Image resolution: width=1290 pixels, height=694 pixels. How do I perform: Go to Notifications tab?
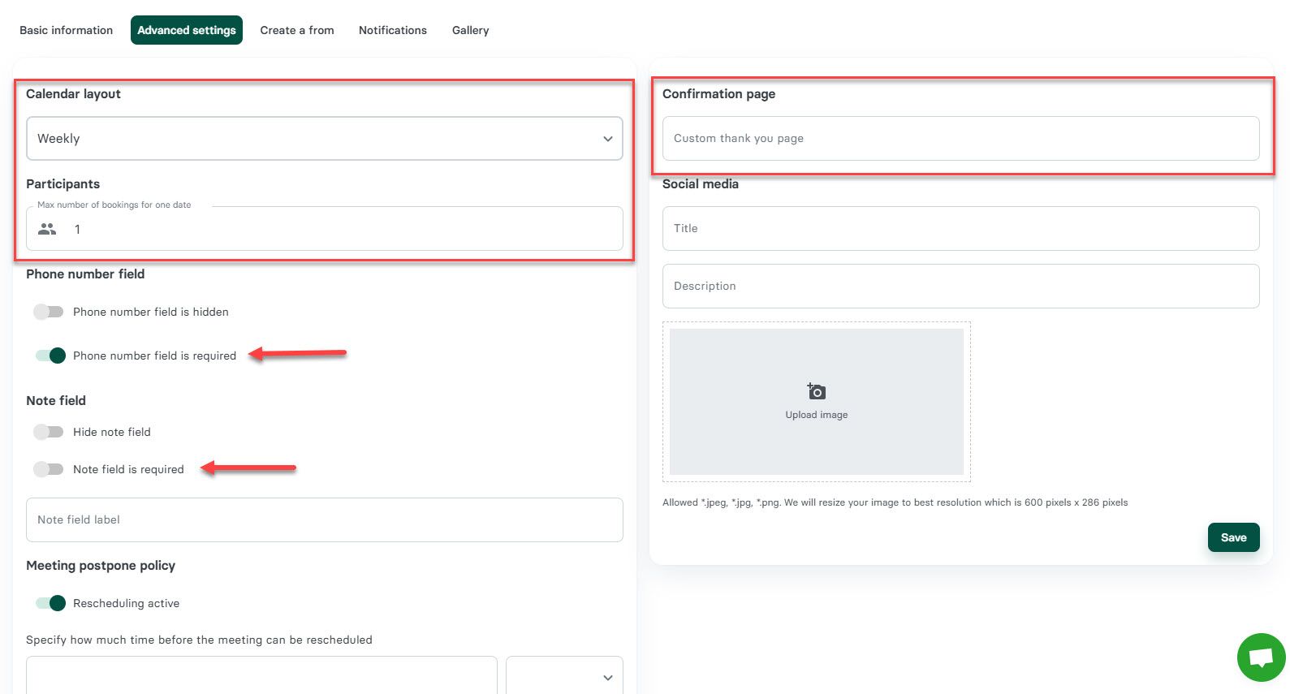click(x=393, y=30)
